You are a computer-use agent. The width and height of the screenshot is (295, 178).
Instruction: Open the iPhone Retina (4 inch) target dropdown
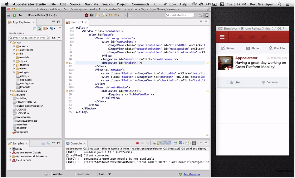pos(43,15)
